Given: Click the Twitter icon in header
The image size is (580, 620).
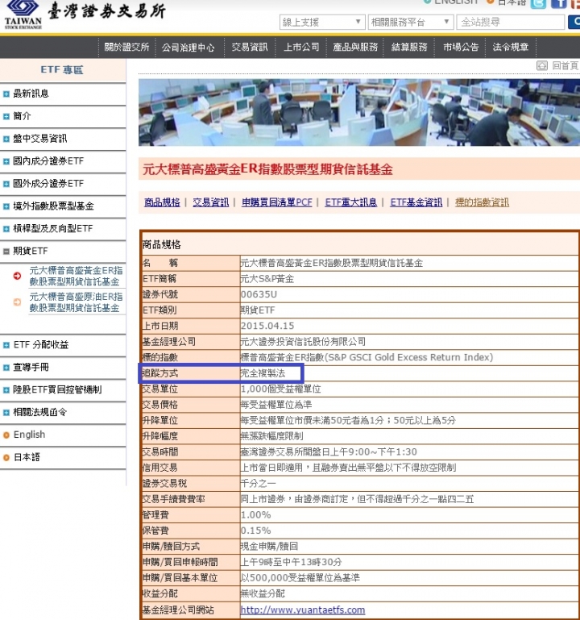Looking at the screenshot, I should click(538, 4).
